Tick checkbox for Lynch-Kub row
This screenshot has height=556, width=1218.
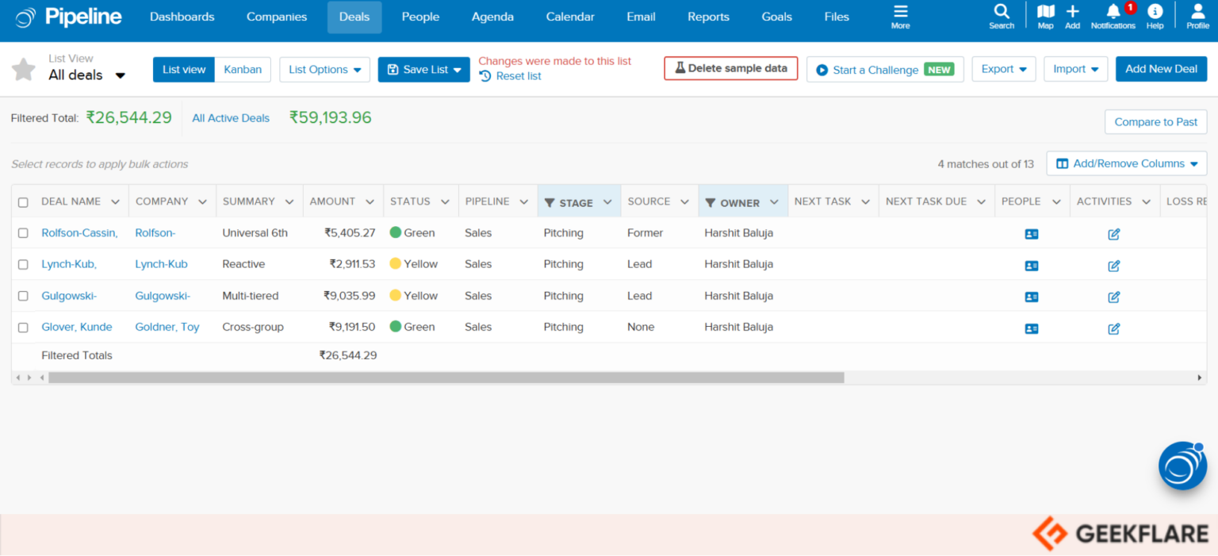point(23,264)
